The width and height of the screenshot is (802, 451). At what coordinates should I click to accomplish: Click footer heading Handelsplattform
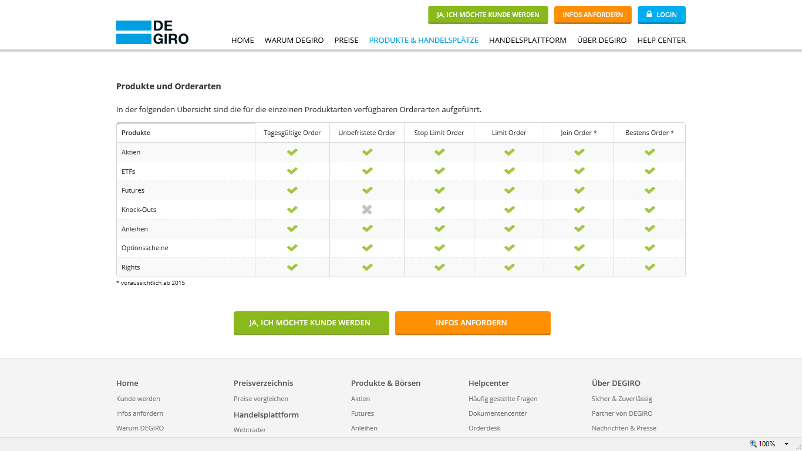point(266,415)
